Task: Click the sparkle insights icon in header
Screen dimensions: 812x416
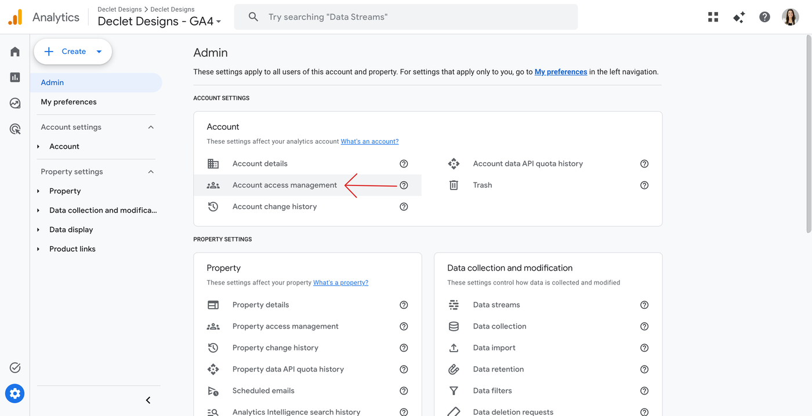Action: tap(739, 17)
